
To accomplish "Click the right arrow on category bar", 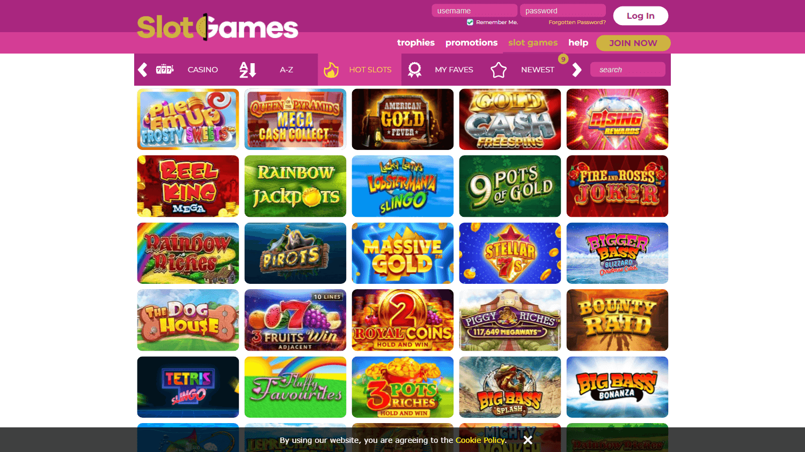I will pyautogui.click(x=577, y=70).
